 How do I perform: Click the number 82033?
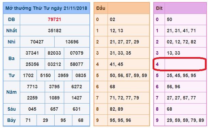(54, 53)
